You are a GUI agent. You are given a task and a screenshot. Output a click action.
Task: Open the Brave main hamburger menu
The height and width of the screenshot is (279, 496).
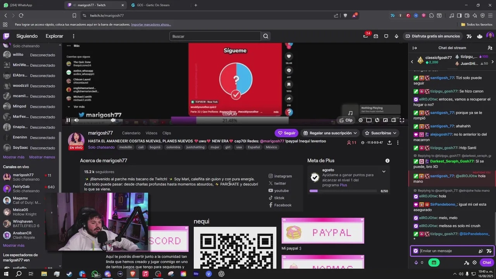[x=490, y=15]
